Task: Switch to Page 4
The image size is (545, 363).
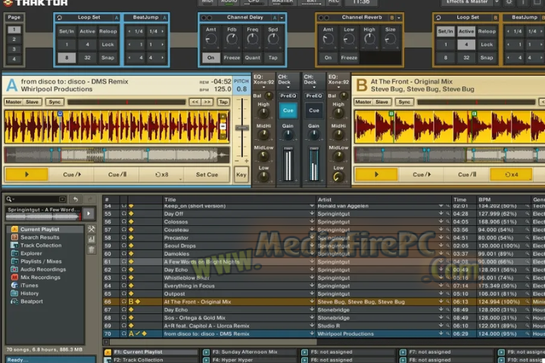Action: (14, 59)
